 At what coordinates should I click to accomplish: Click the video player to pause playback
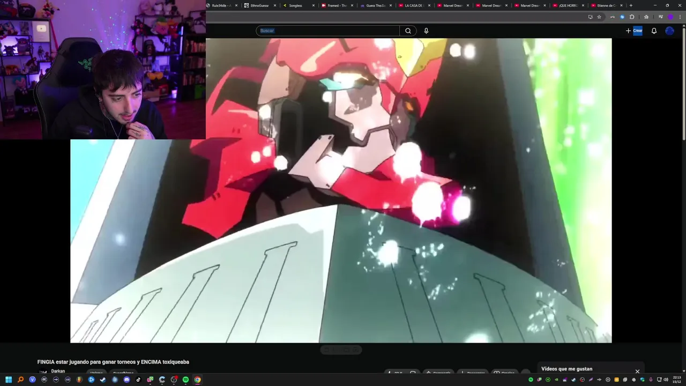341,190
